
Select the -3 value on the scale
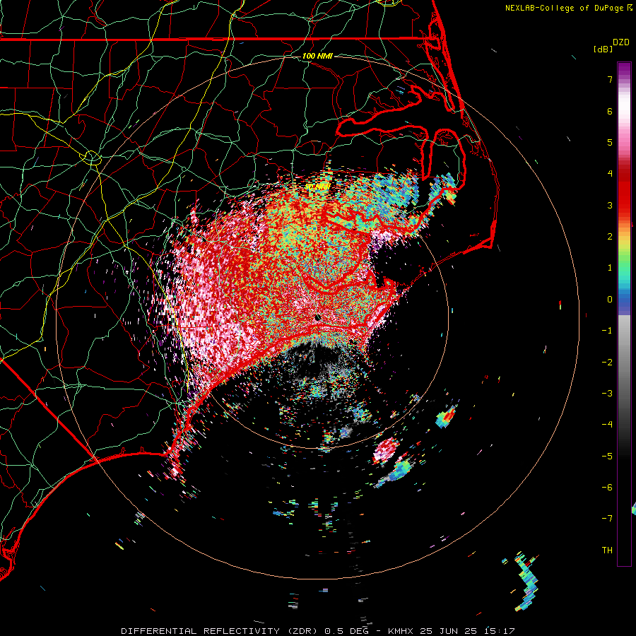607,394
